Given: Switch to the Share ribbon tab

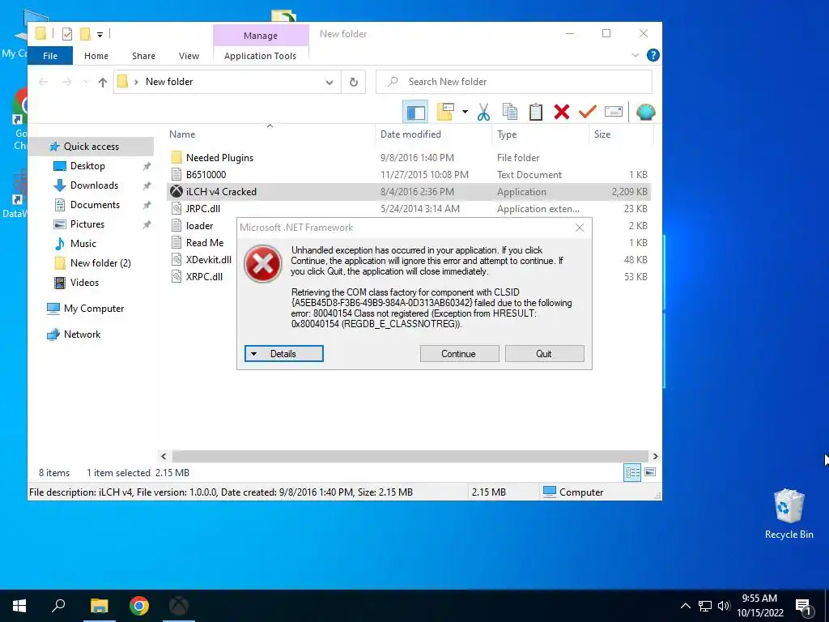Looking at the screenshot, I should tap(144, 56).
